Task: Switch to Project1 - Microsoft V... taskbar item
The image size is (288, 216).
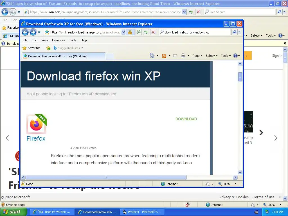Action: click(142, 212)
